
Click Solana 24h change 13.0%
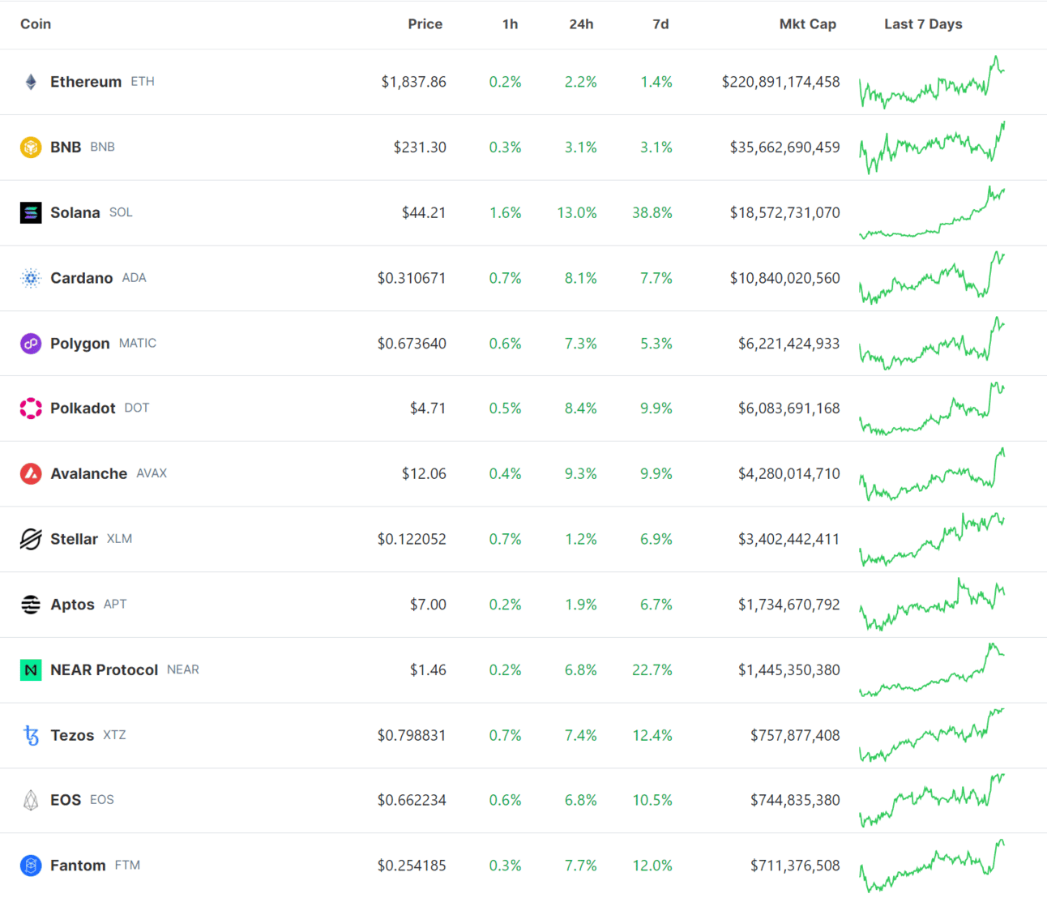point(577,212)
